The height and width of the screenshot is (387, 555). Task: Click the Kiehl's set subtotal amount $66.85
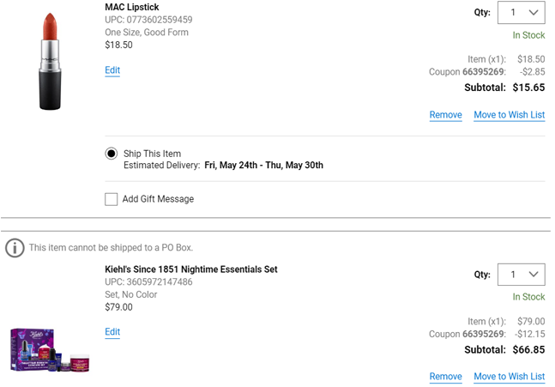(x=528, y=350)
